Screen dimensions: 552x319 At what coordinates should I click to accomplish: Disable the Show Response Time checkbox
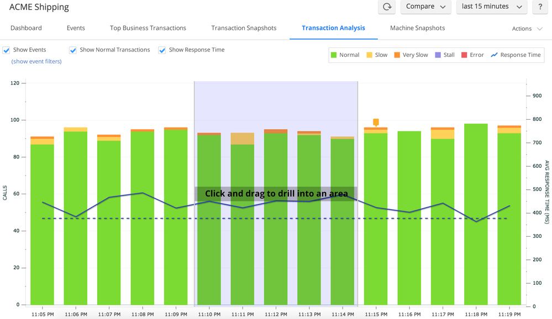162,50
